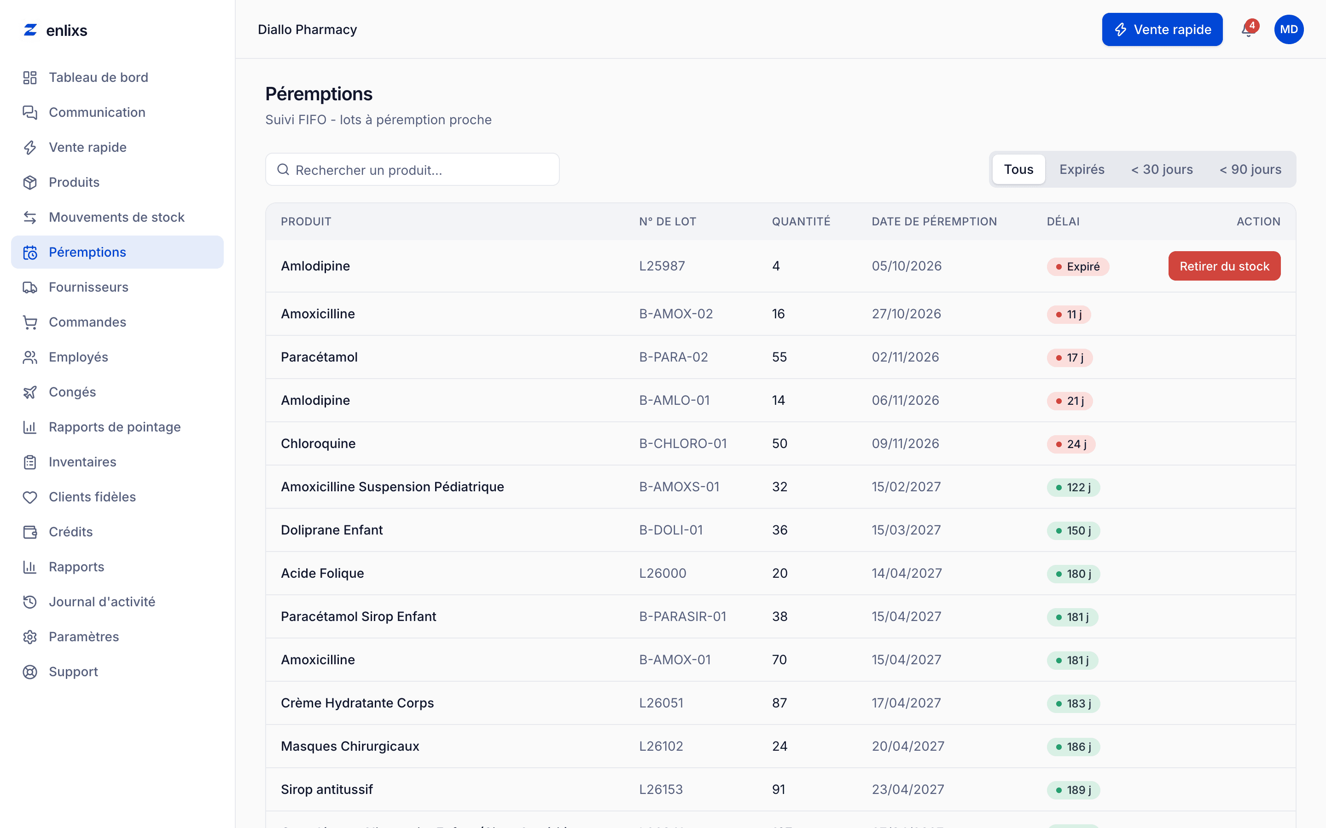Click the Produits box icon
This screenshot has height=828, width=1326.
click(29, 182)
